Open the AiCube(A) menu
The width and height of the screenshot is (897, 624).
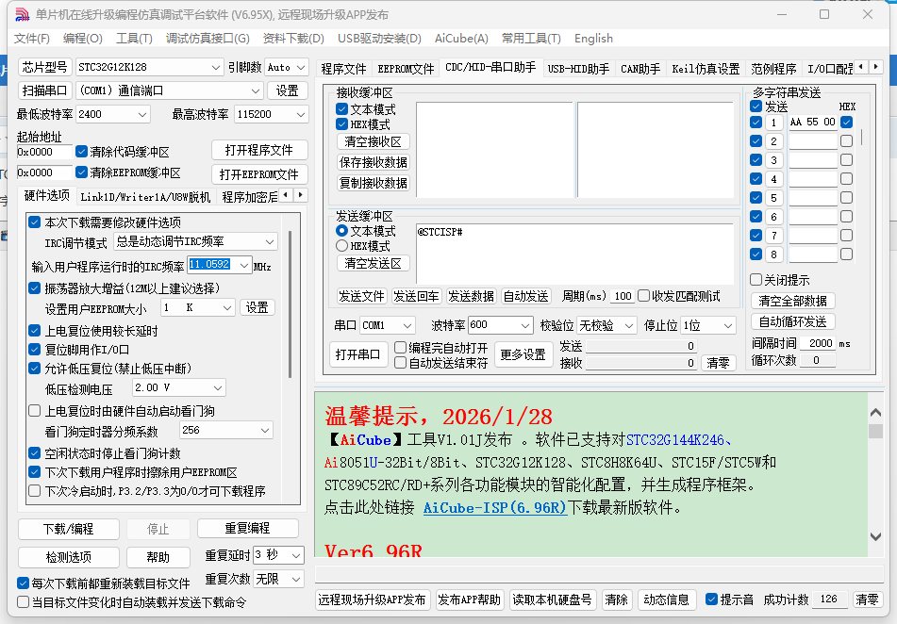461,39
